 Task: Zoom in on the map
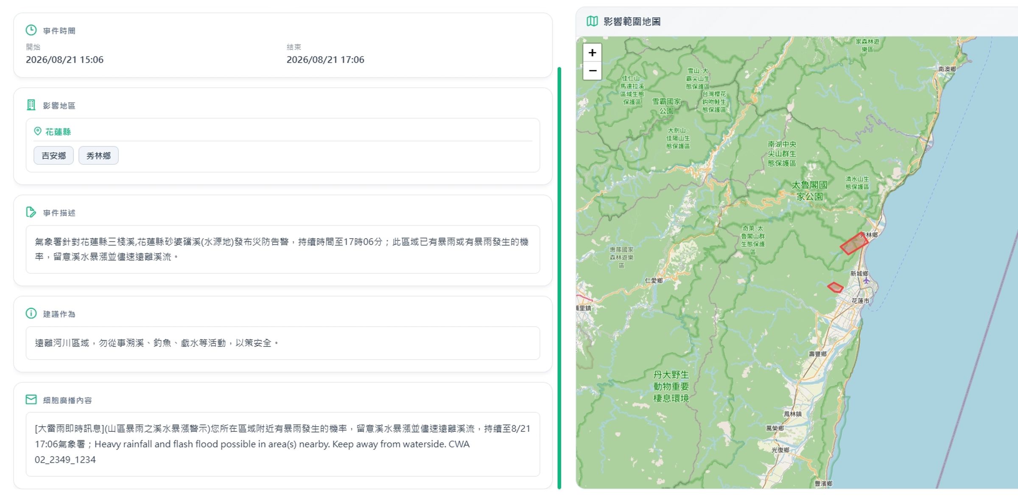click(x=592, y=53)
